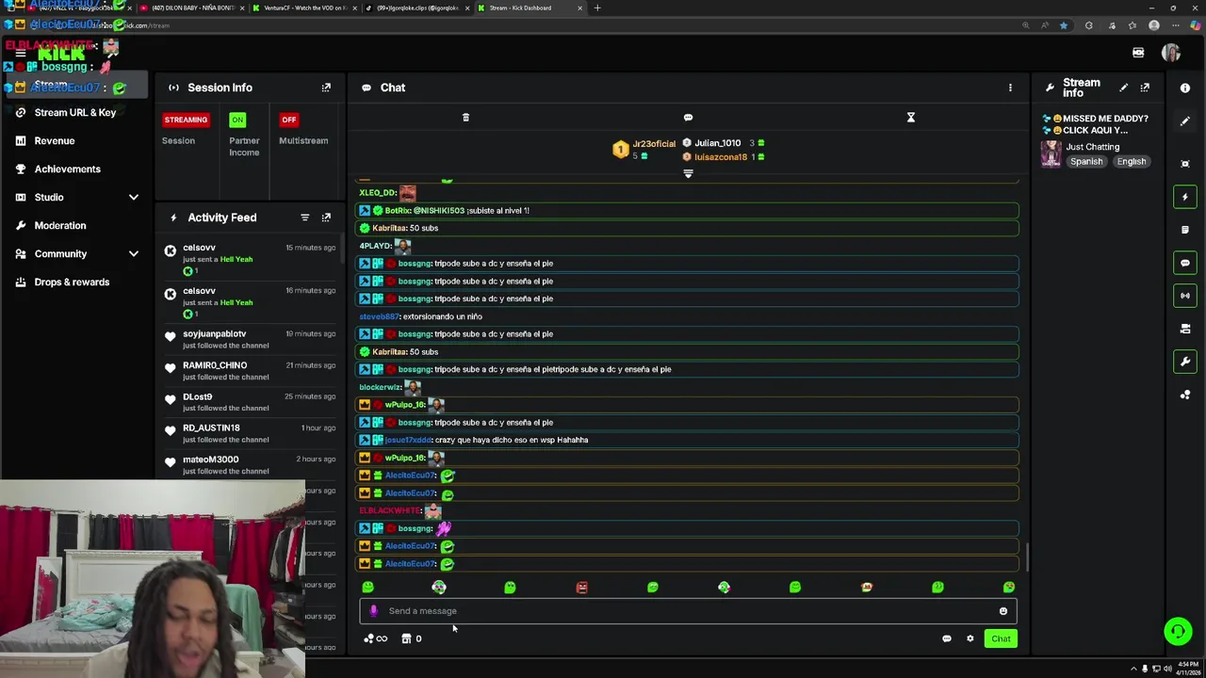This screenshot has width=1206, height=678.
Task: Click Jr23oficial in chat leaderboard
Action: [x=654, y=144]
